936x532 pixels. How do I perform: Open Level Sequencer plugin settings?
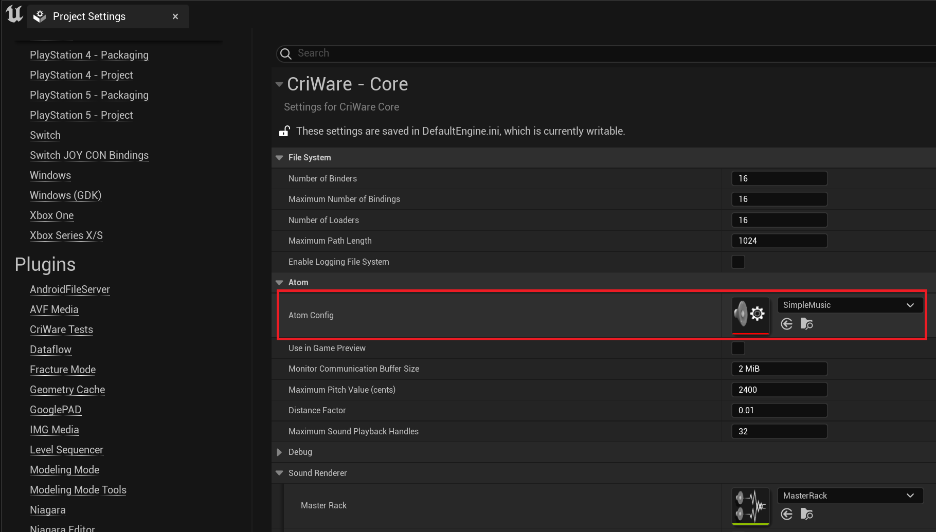(x=66, y=450)
